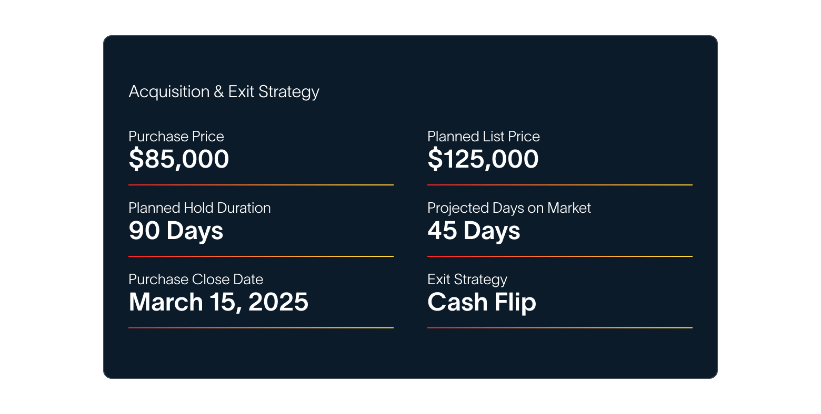
Task: Select the 90 Days value
Action: [x=176, y=231]
